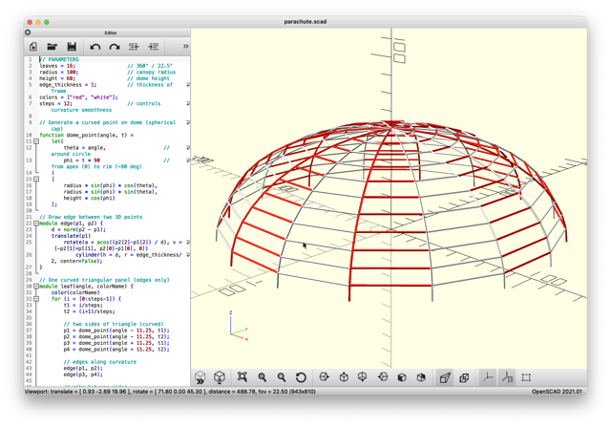The width and height of the screenshot is (611, 427).
Task: Switch to Front view
Action: click(x=402, y=377)
